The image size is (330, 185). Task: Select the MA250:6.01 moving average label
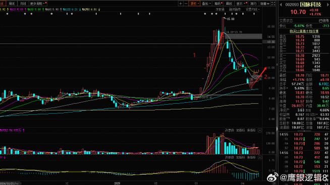tap(90, 10)
